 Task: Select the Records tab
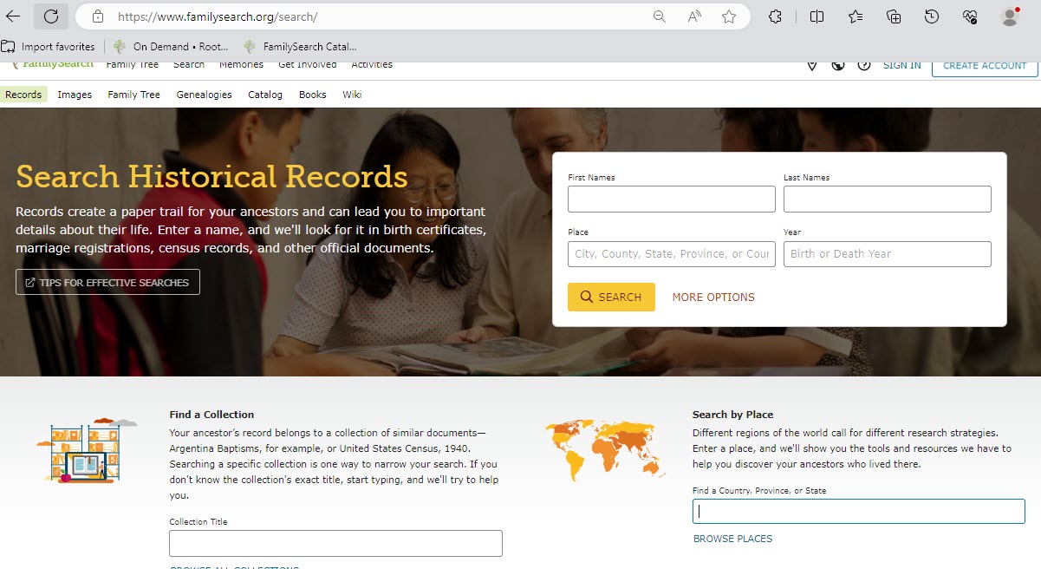pyautogui.click(x=23, y=95)
